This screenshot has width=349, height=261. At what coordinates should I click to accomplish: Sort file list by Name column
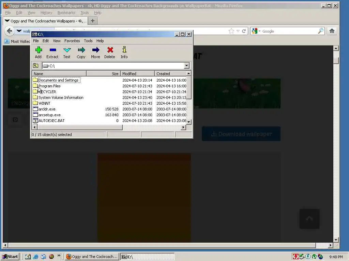pos(59,73)
